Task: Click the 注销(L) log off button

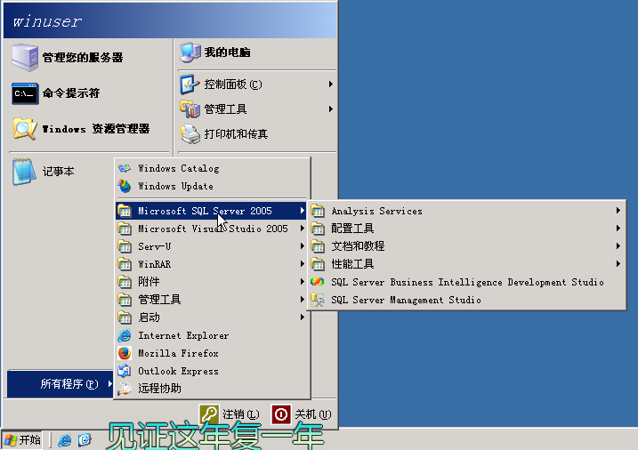Action: (229, 414)
